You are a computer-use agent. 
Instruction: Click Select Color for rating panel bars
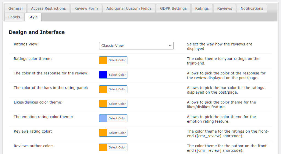click(x=117, y=89)
